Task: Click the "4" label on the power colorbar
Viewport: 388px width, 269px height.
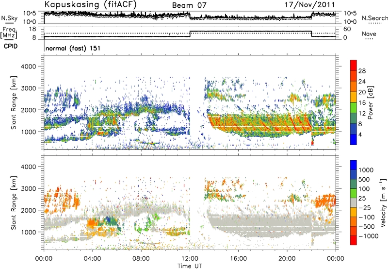Action: click(x=360, y=134)
